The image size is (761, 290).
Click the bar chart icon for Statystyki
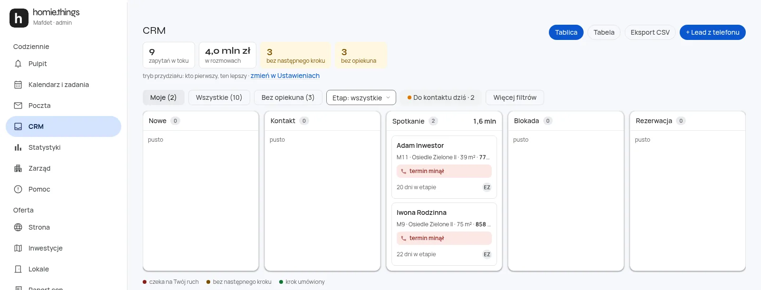tap(18, 147)
